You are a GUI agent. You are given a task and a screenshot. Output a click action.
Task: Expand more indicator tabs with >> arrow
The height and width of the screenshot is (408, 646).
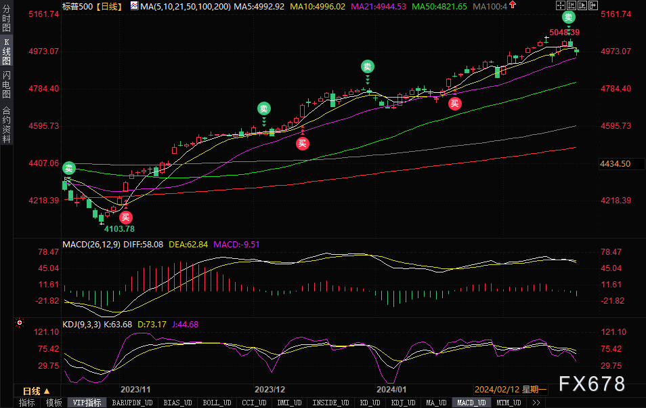click(536, 403)
